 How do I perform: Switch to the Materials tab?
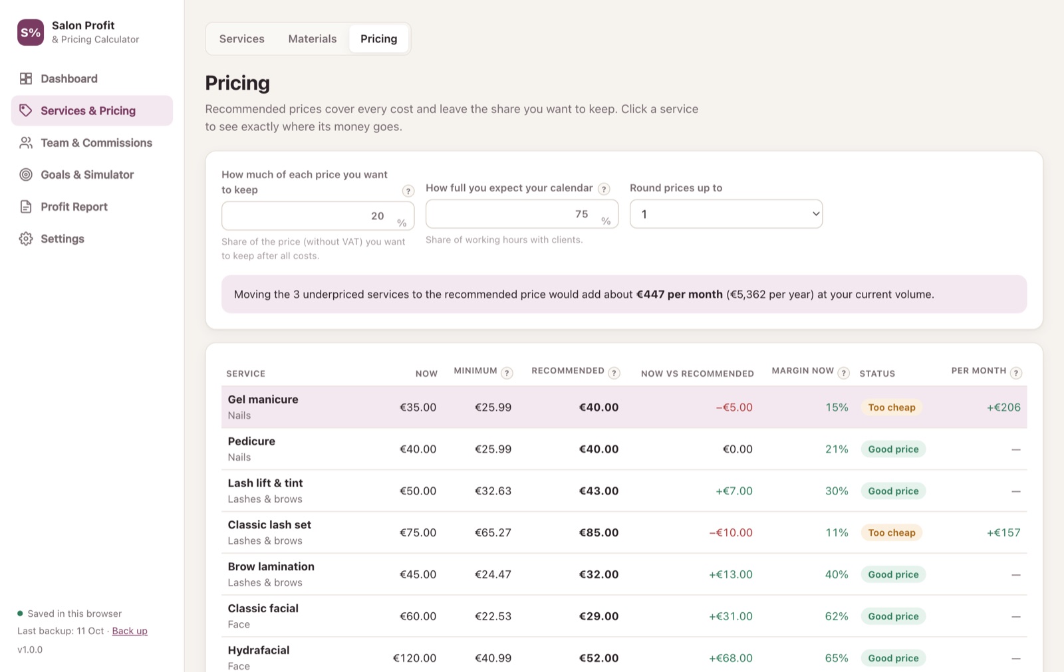pyautogui.click(x=313, y=39)
